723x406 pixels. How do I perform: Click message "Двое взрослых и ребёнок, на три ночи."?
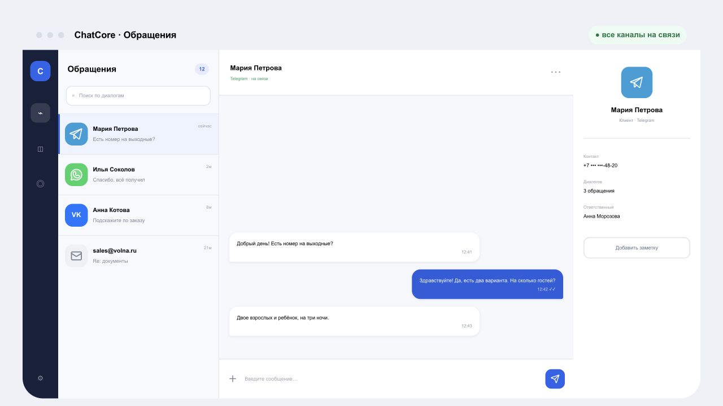(x=354, y=321)
